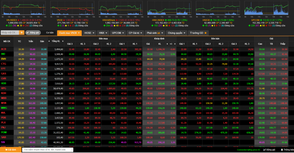The image size is (294, 153).
Task: Select the HNX market tab
Action: (x=103, y=33)
